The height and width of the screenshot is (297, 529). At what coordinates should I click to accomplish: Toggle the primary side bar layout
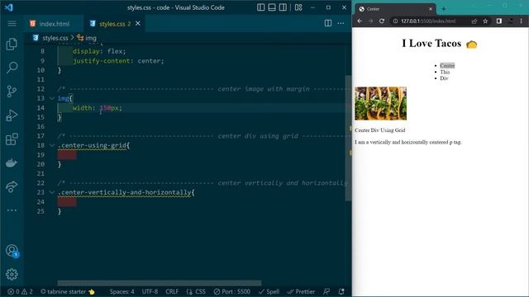point(261,7)
